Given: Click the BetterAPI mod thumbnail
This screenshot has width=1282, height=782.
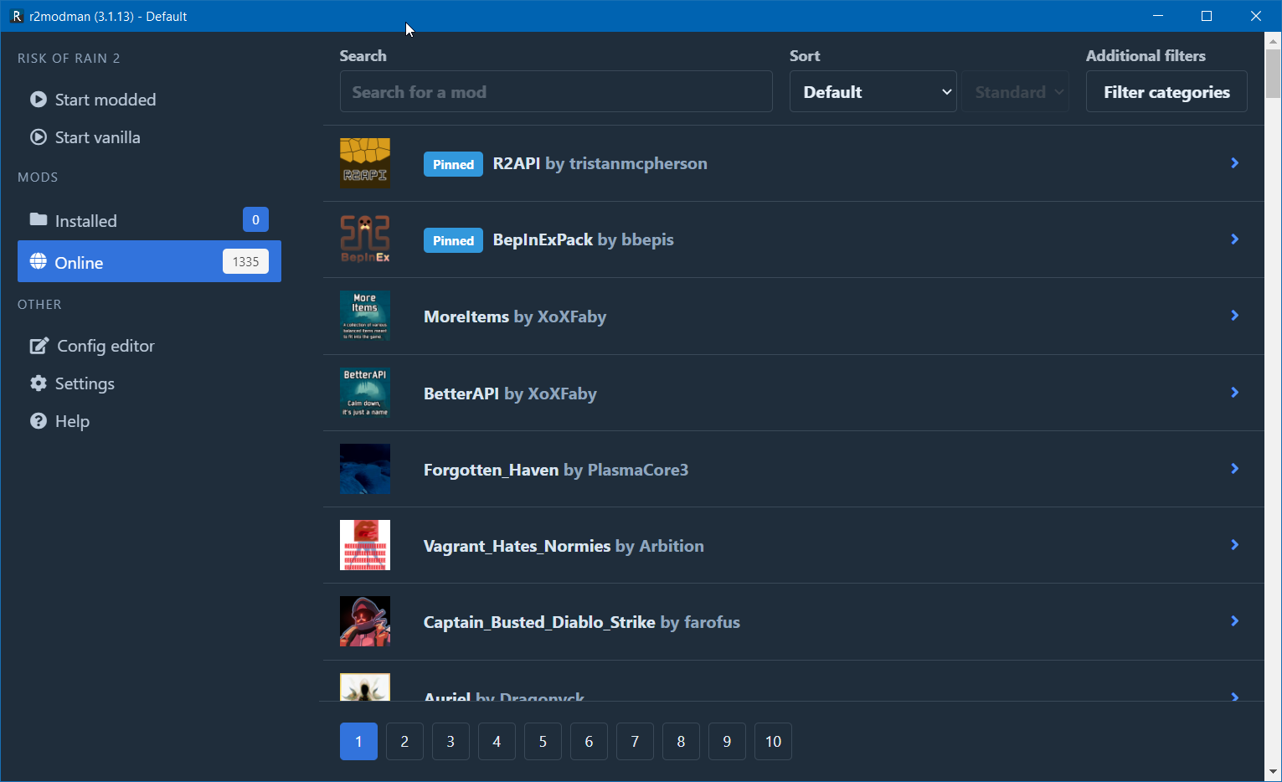Looking at the screenshot, I should [365, 393].
